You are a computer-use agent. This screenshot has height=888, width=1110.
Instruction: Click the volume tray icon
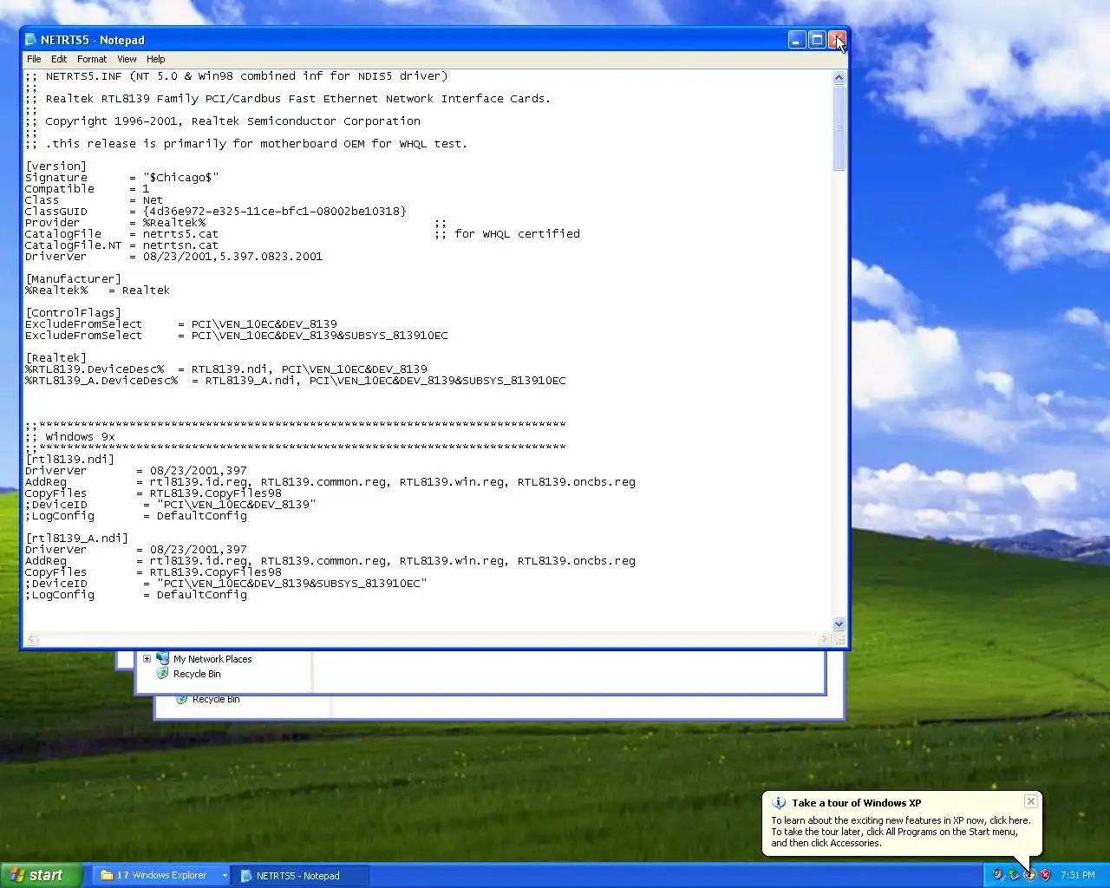click(997, 875)
